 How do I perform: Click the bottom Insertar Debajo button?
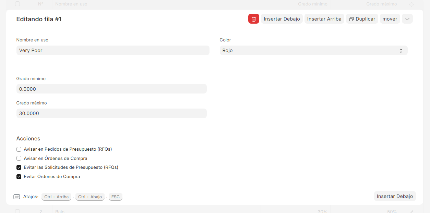[x=395, y=196]
